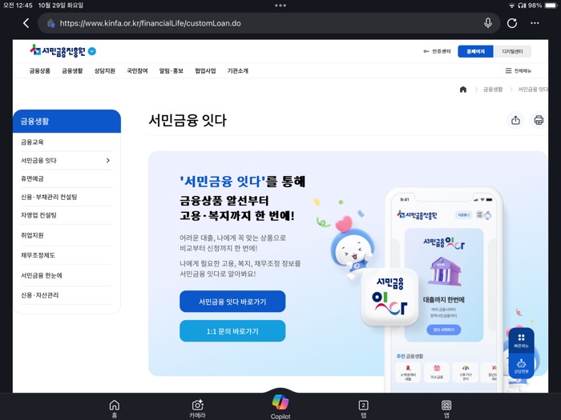
Task: Tap the Wi-Fi status icon
Action: 511,6
